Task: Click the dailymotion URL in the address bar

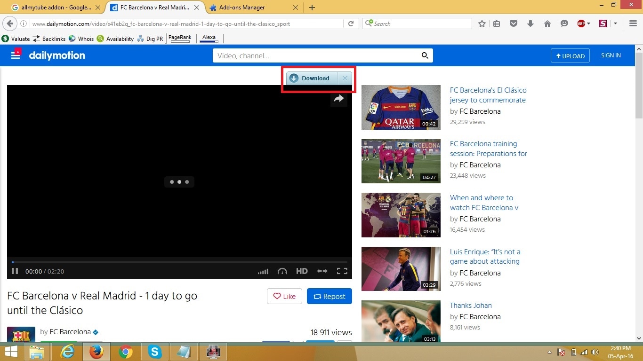Action: coord(161,24)
